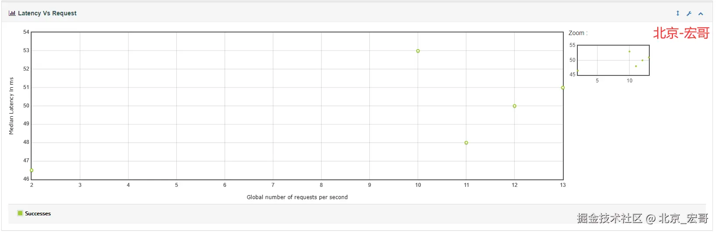Click the Zoom label above mini chart
716x232 pixels.
(x=578, y=33)
